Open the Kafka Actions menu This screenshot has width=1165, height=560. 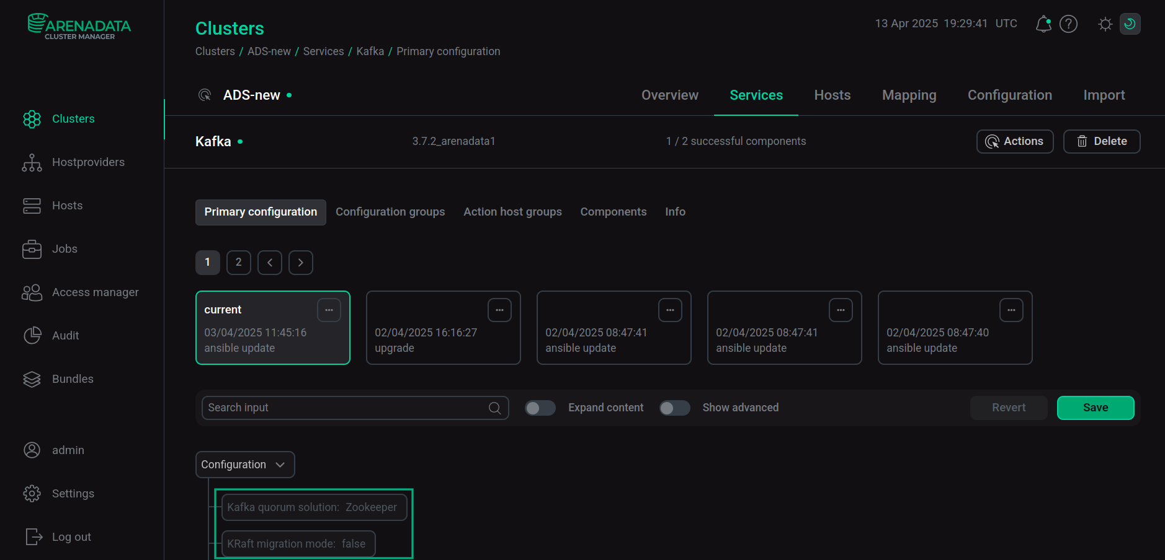pyautogui.click(x=1015, y=141)
